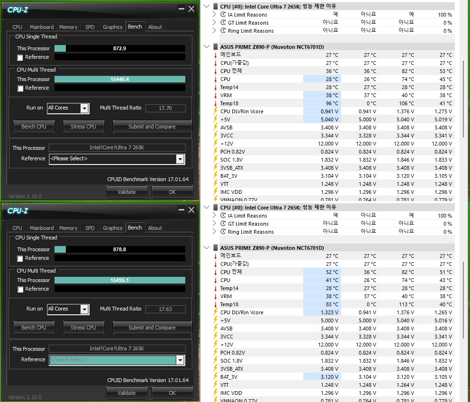Click lightning icon beside AVSB in upper sensor panel

[215, 128]
